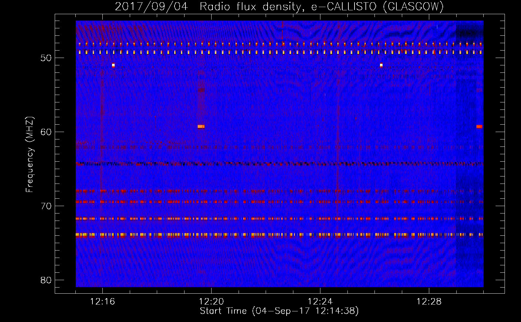Click the 12:20 time tick label
Image resolution: width=521 pixels, height=322 pixels.
pos(211,302)
